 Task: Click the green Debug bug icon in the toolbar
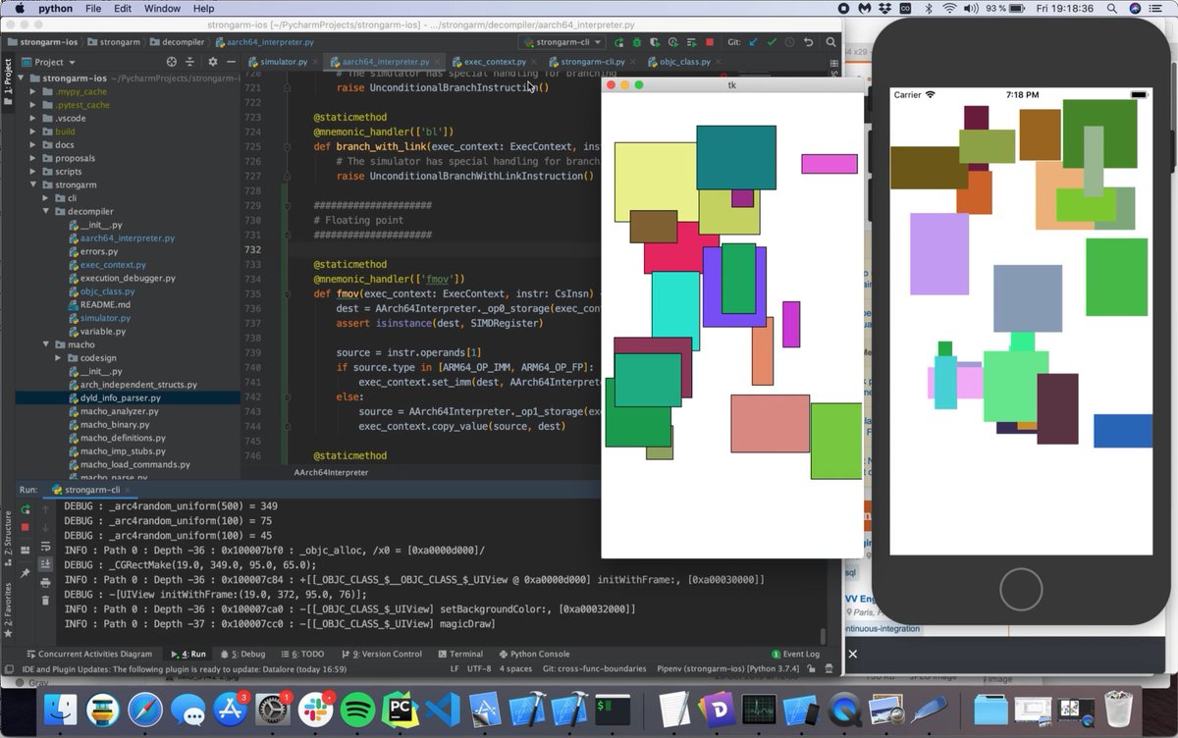coord(637,43)
